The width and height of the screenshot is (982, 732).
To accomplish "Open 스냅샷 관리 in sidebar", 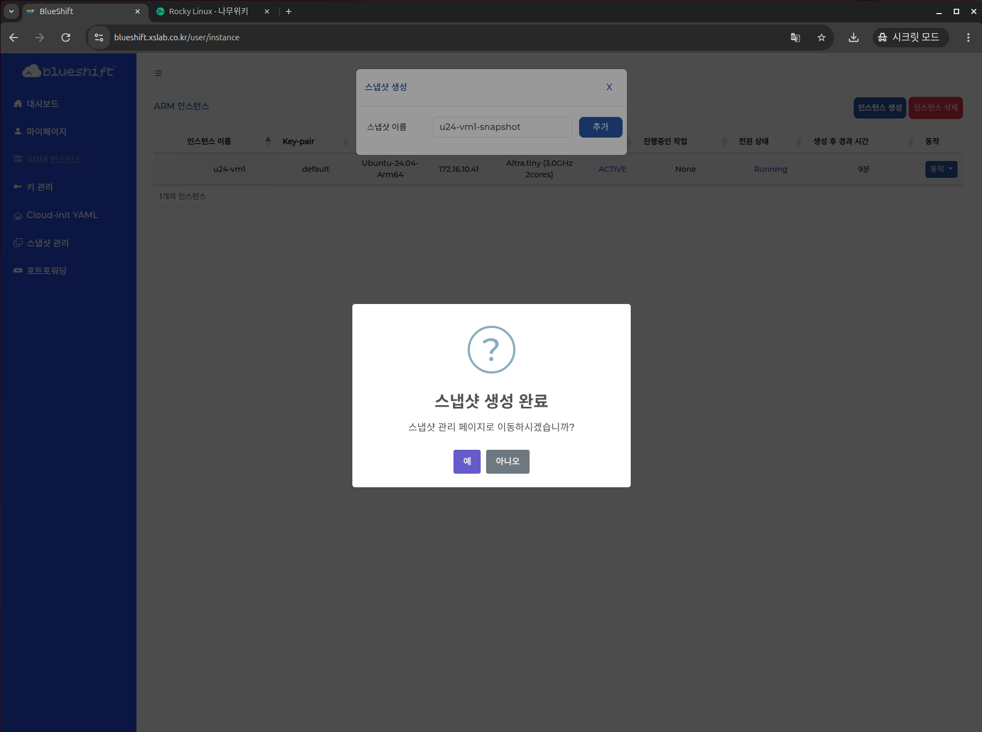I will 48,243.
